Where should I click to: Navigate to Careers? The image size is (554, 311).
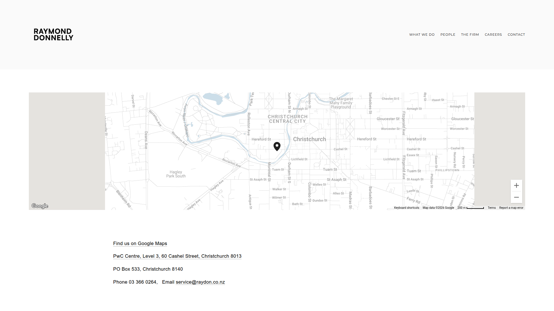tap(493, 35)
